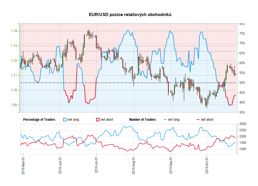Click the 1000 traders axis label

pyautogui.click(x=243, y=149)
